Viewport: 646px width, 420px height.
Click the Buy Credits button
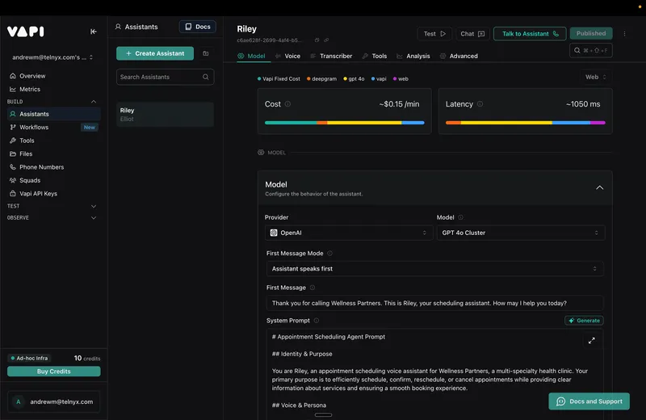click(x=54, y=372)
